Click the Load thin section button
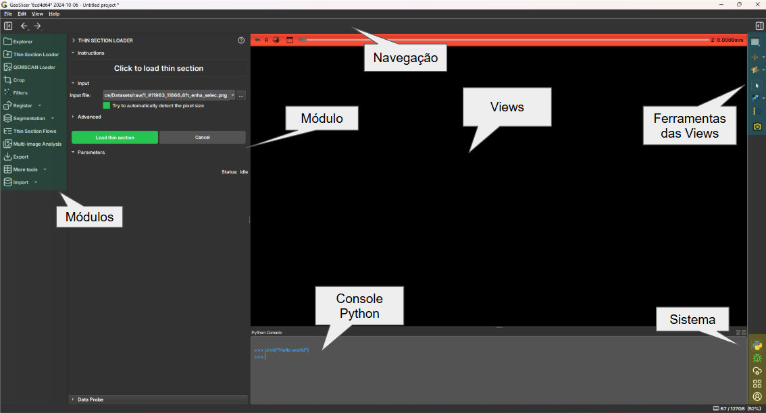766x413 pixels. click(115, 138)
